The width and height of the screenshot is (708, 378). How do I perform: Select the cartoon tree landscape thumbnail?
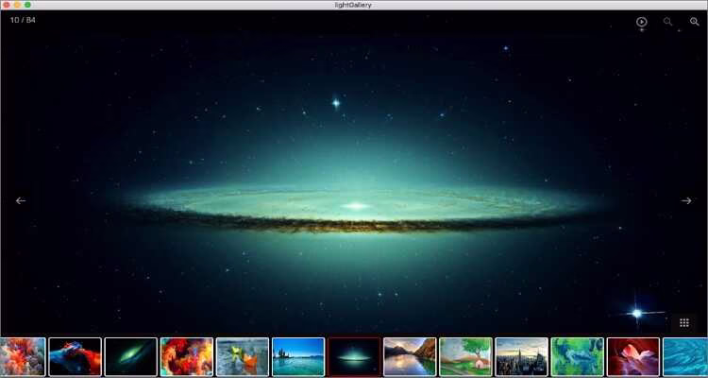[465, 357]
